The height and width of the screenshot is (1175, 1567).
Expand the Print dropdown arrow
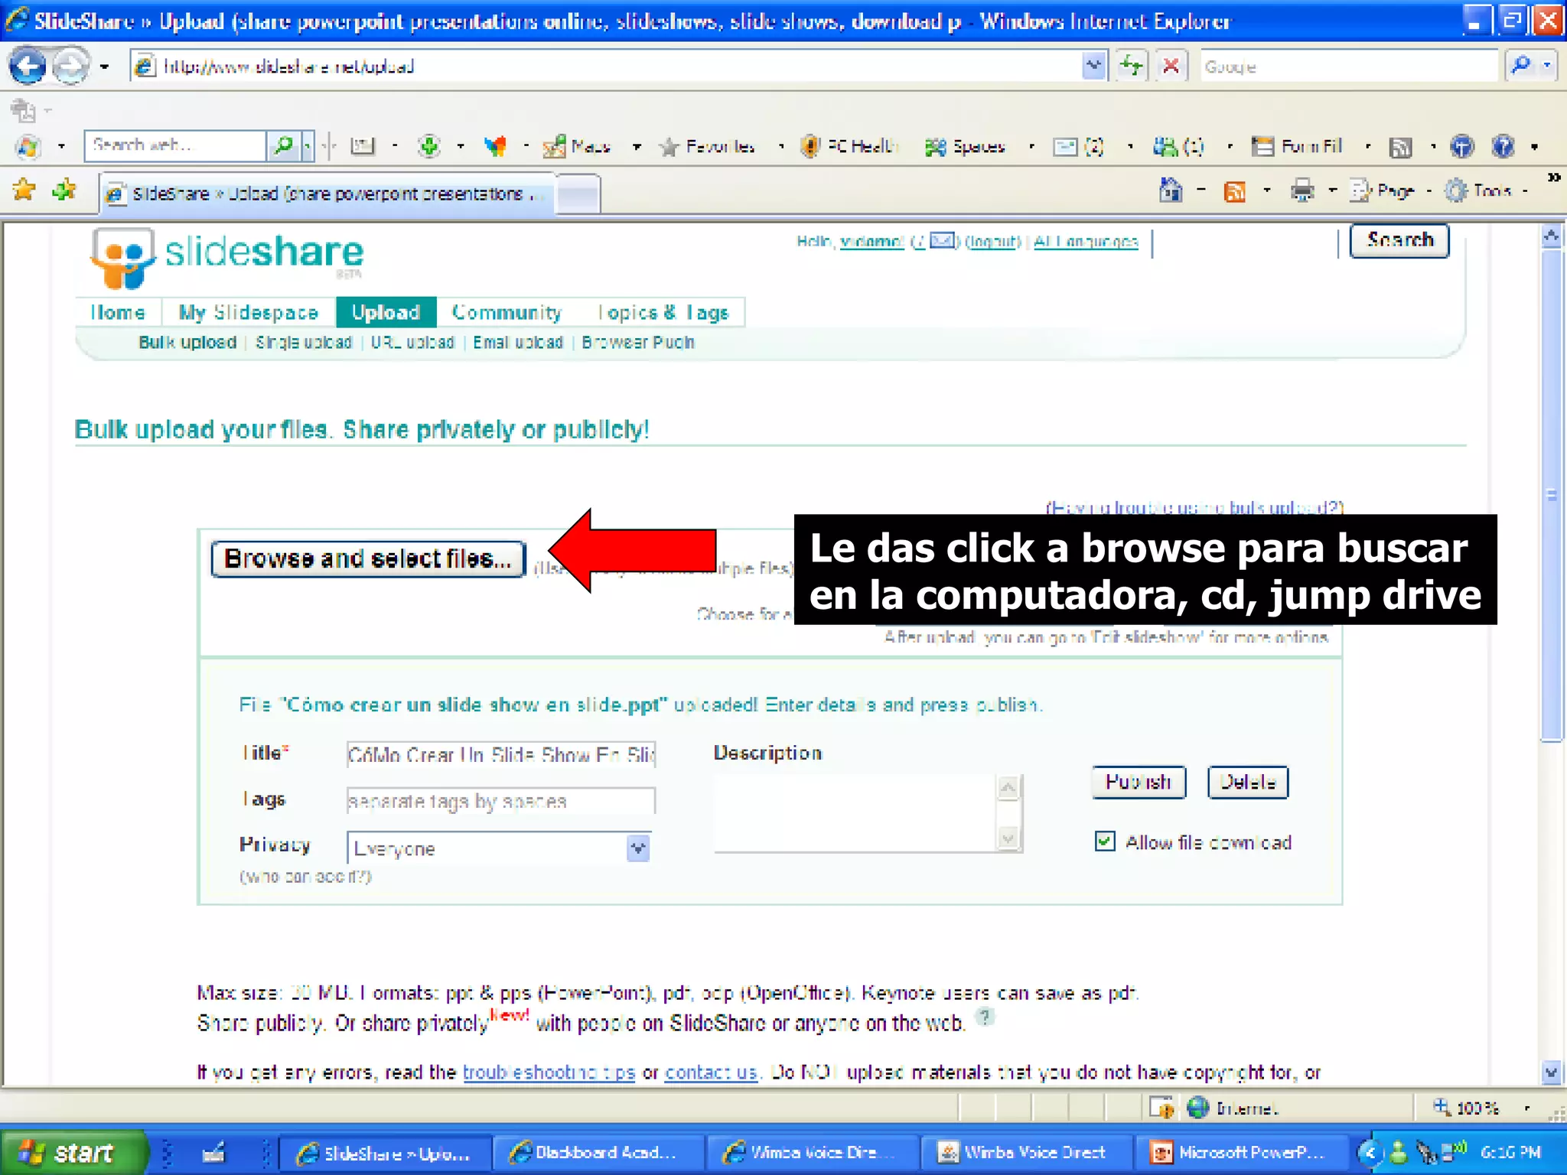tap(1333, 191)
